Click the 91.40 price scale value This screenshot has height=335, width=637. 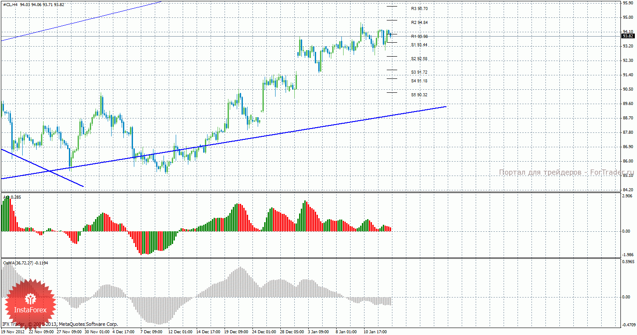(x=628, y=75)
